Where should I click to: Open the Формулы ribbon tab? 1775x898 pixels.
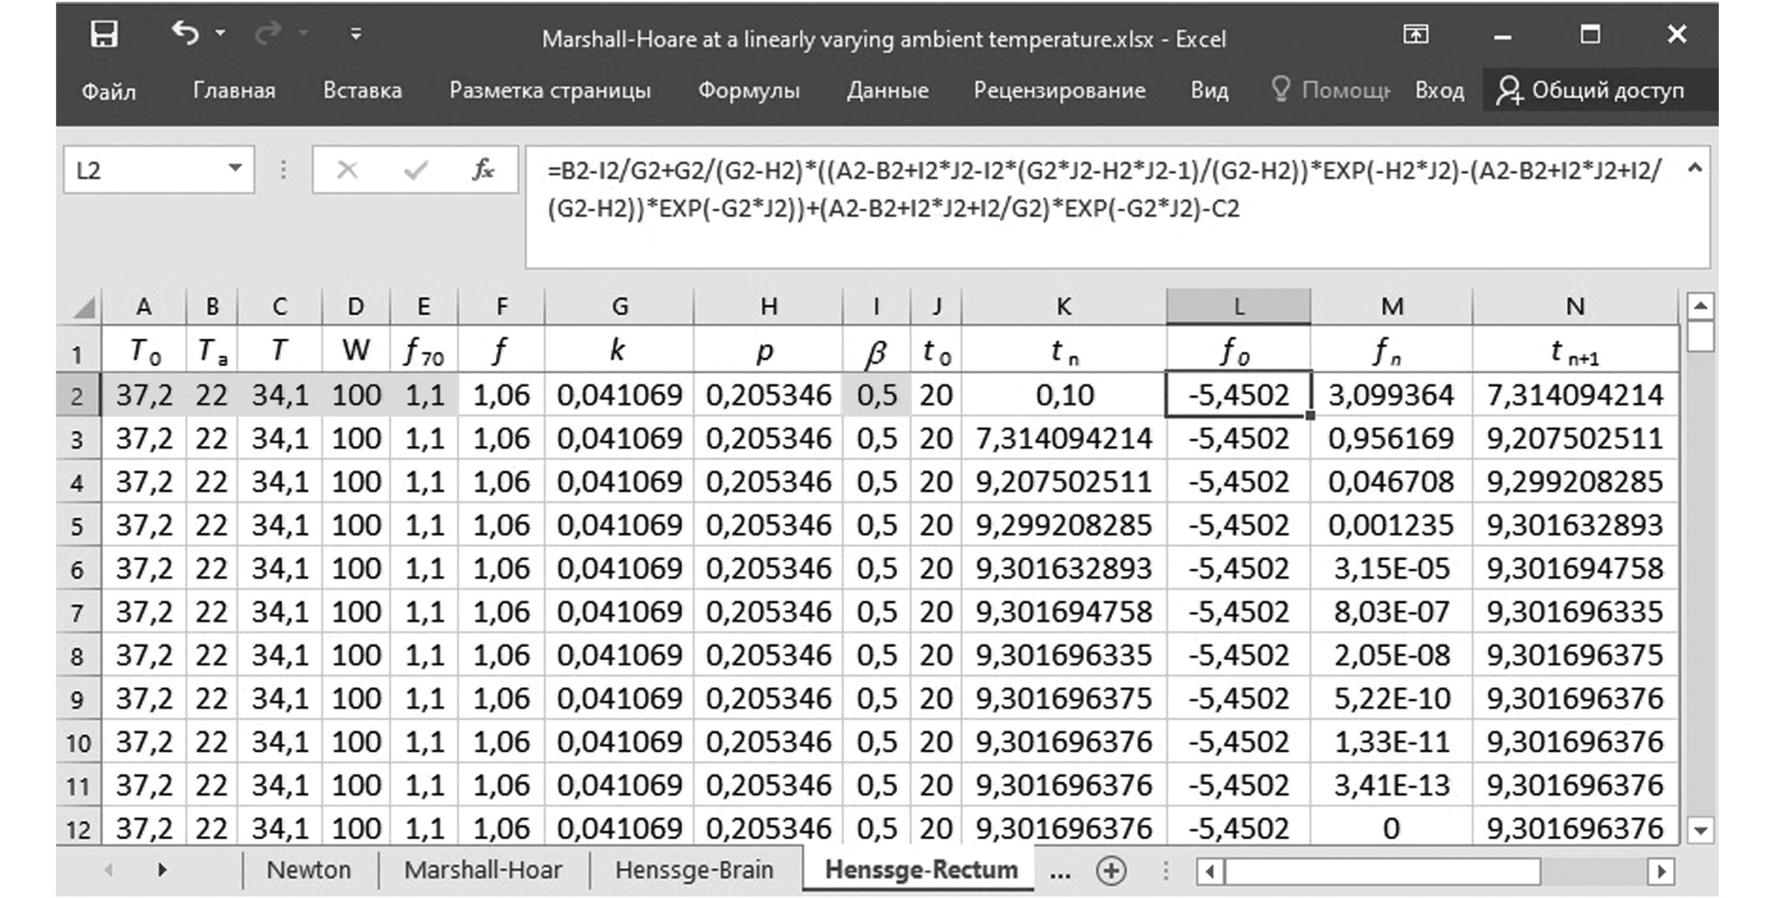pos(748,90)
